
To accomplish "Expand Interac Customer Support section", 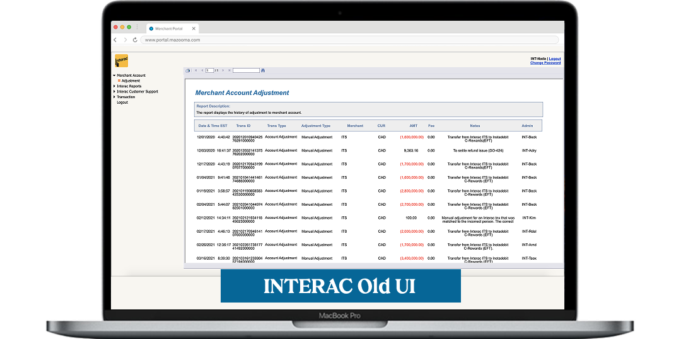I will point(114,92).
